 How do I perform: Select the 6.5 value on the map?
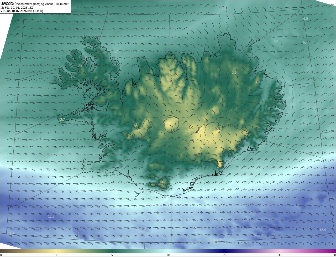click(306, 19)
